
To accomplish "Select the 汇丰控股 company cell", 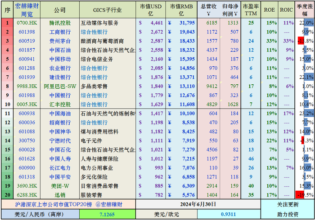I will 60,105.
